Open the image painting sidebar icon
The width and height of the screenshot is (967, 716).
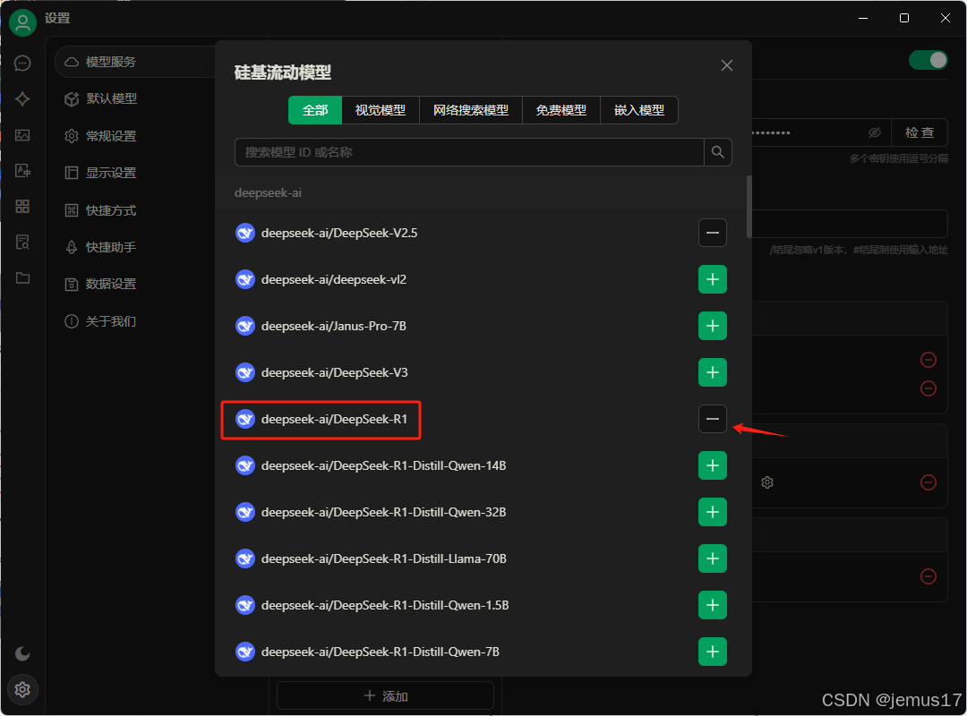click(22, 135)
